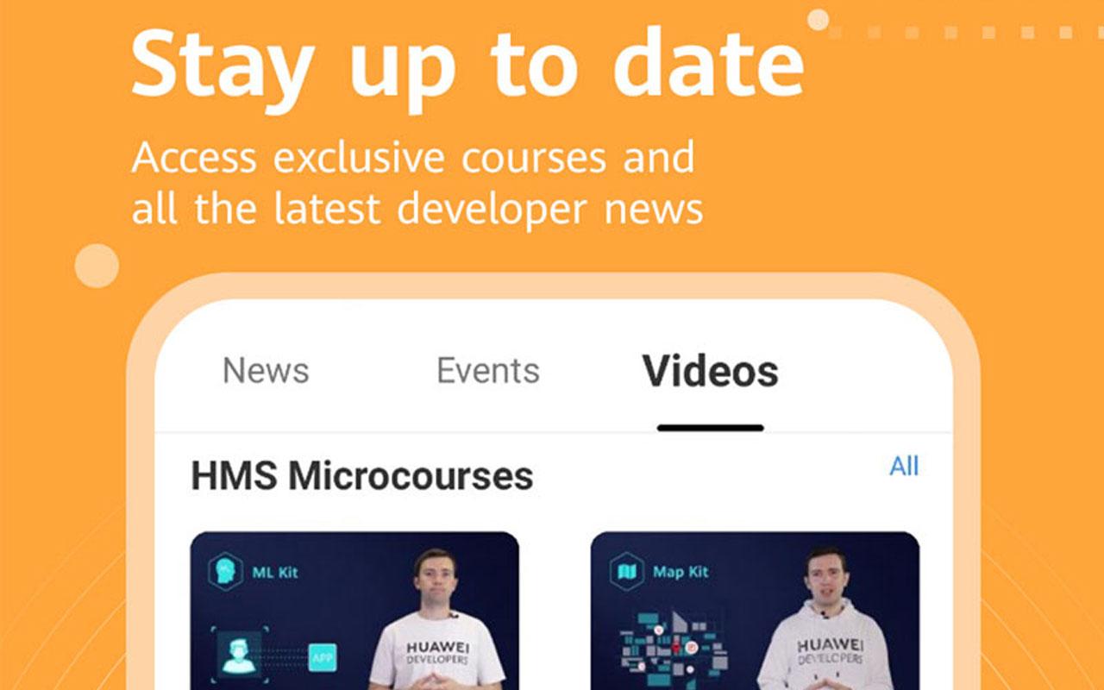Click the Access exclusive courses subtitle text
This screenshot has width=1104, height=690.
pos(417,184)
